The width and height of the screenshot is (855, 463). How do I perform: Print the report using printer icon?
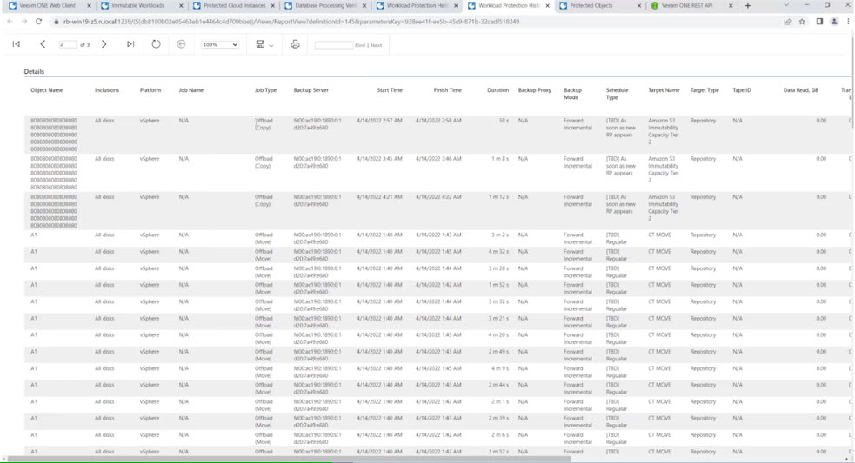click(x=295, y=44)
